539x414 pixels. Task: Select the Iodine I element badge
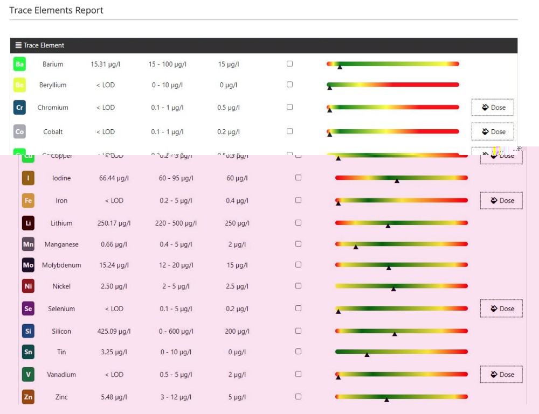pos(28,178)
